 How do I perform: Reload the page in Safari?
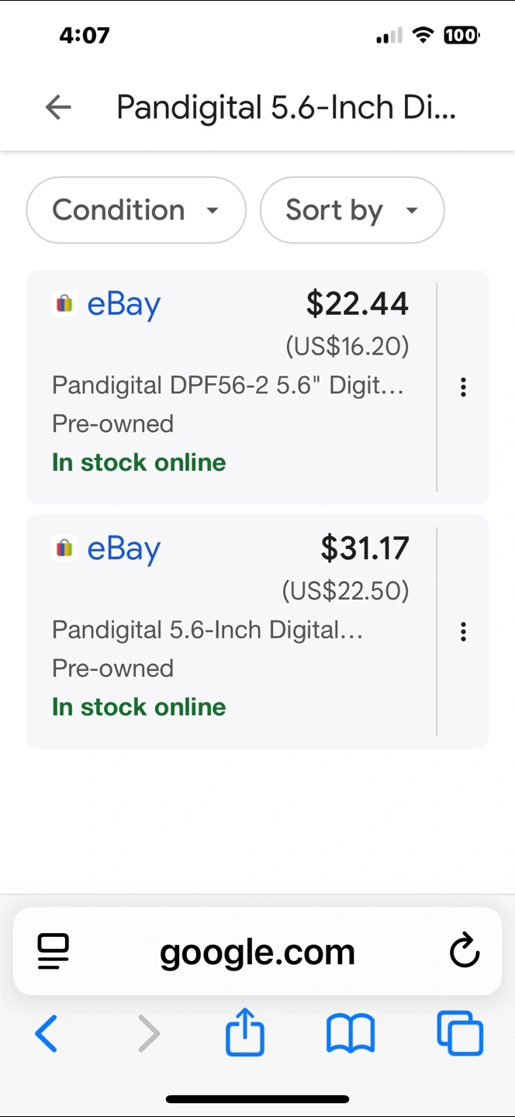465,951
